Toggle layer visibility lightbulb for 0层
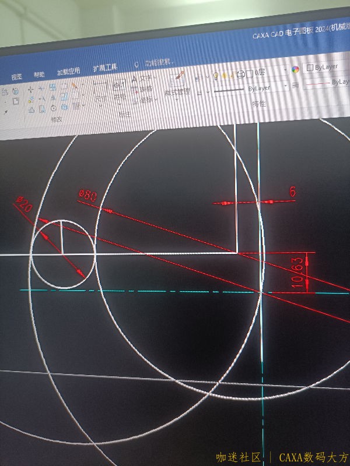This screenshot has height=466, width=350. 216,76
